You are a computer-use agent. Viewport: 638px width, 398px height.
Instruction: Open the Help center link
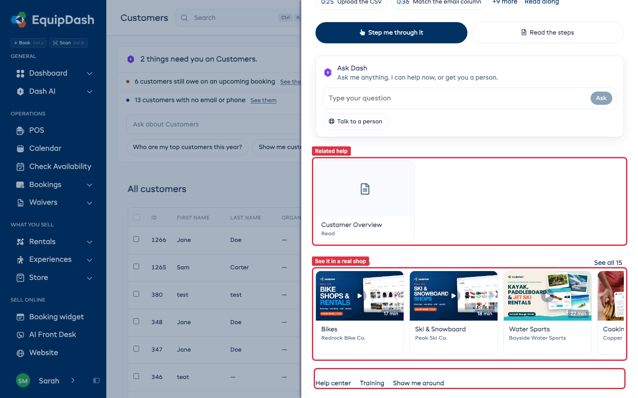pyautogui.click(x=333, y=383)
